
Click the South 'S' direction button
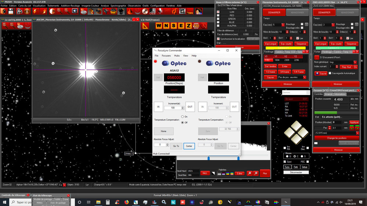pos(174,26)
